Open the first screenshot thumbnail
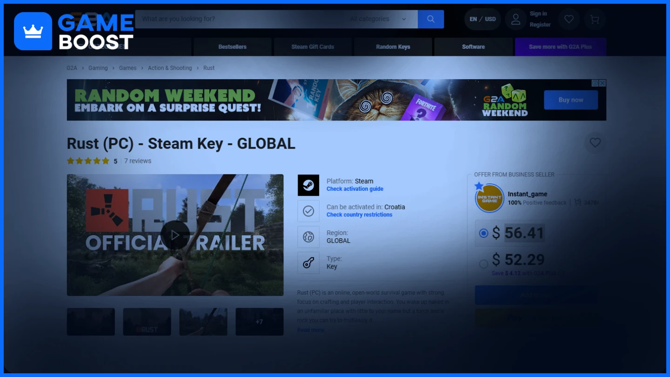Image resolution: width=670 pixels, height=377 pixels. click(91, 322)
